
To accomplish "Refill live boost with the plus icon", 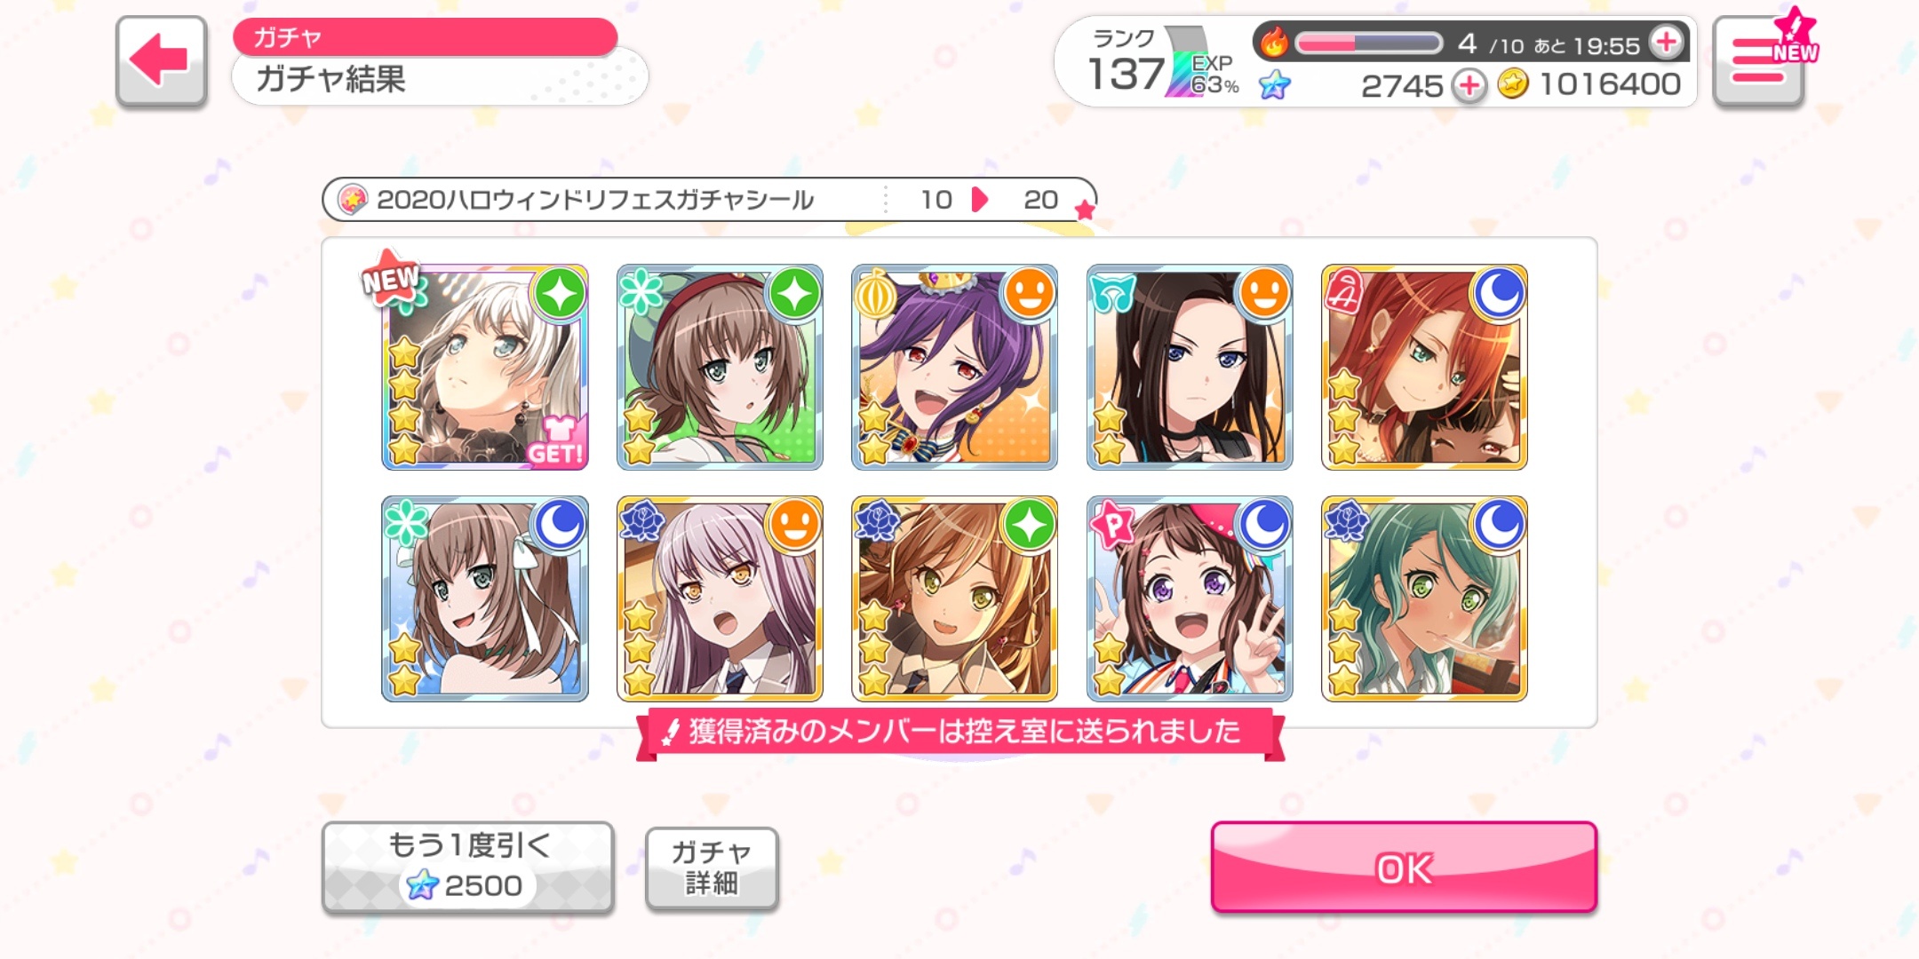I will (x=1666, y=42).
